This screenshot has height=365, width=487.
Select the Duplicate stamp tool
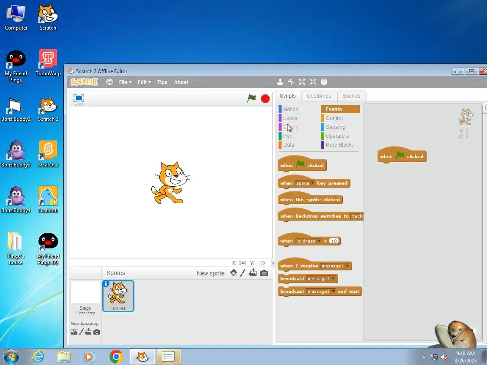[280, 82]
